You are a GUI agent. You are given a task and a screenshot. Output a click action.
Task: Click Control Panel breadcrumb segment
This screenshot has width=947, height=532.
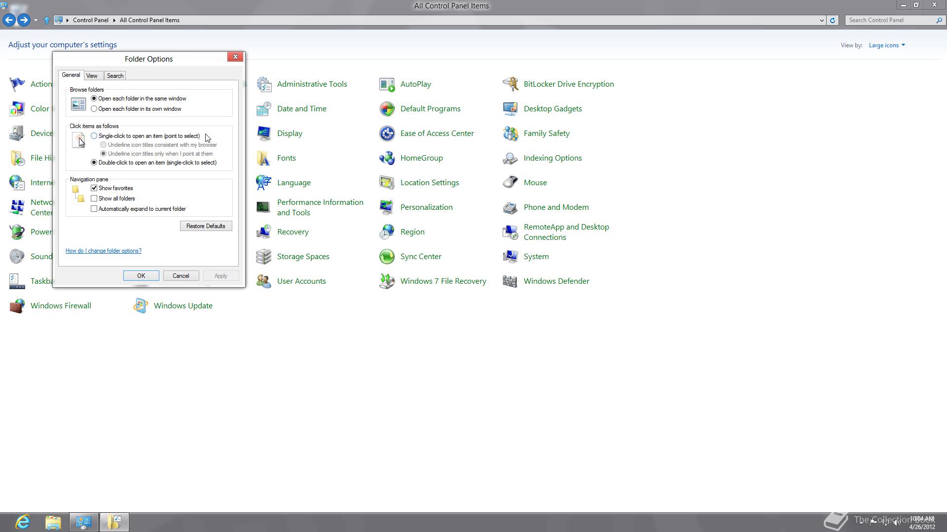pos(91,20)
